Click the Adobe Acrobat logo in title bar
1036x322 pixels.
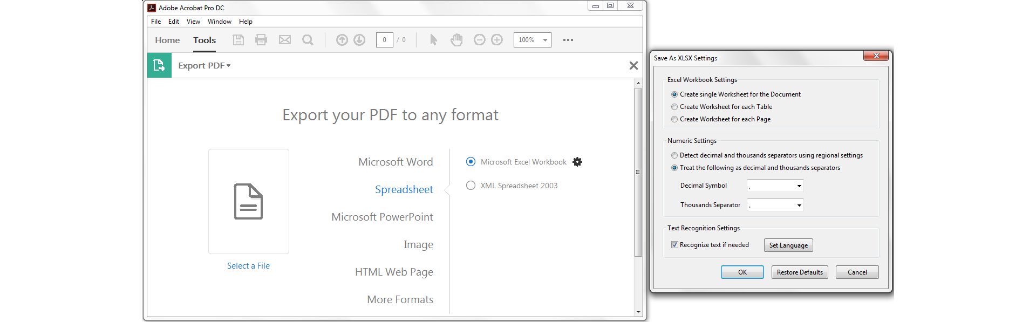tap(152, 8)
